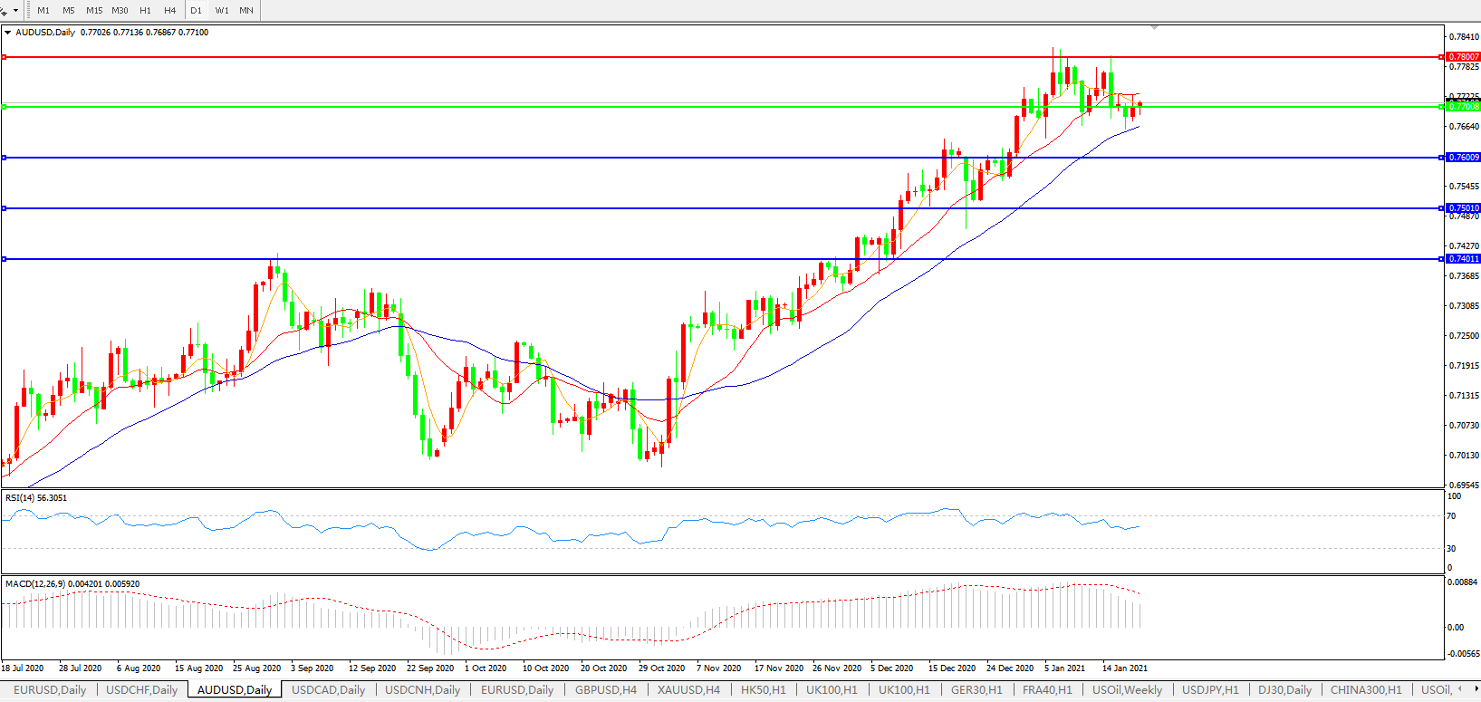Click the blue 0.76009 line's left handle
1481x702 pixels.
tap(5, 158)
